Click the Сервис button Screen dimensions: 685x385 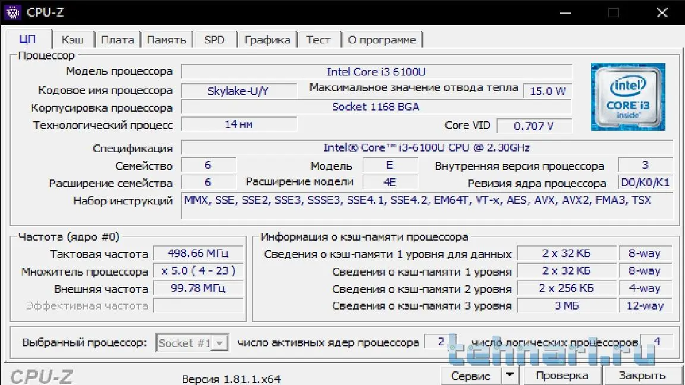(x=471, y=376)
